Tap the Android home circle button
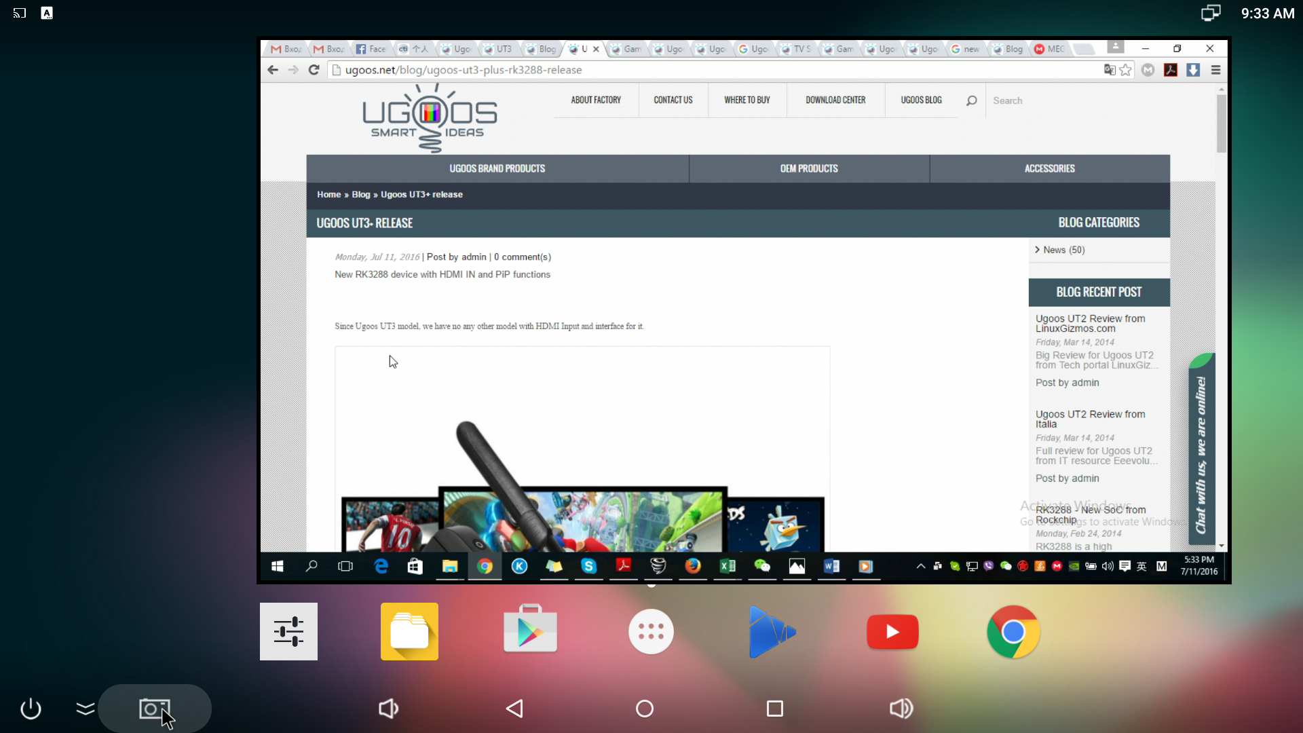This screenshot has height=733, width=1303. (645, 709)
